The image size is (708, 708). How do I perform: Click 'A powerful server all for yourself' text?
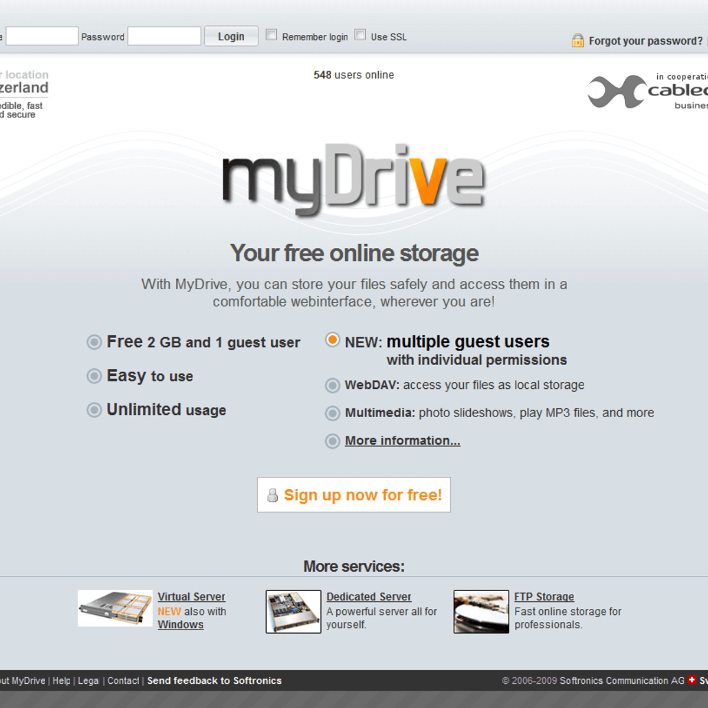[382, 618]
